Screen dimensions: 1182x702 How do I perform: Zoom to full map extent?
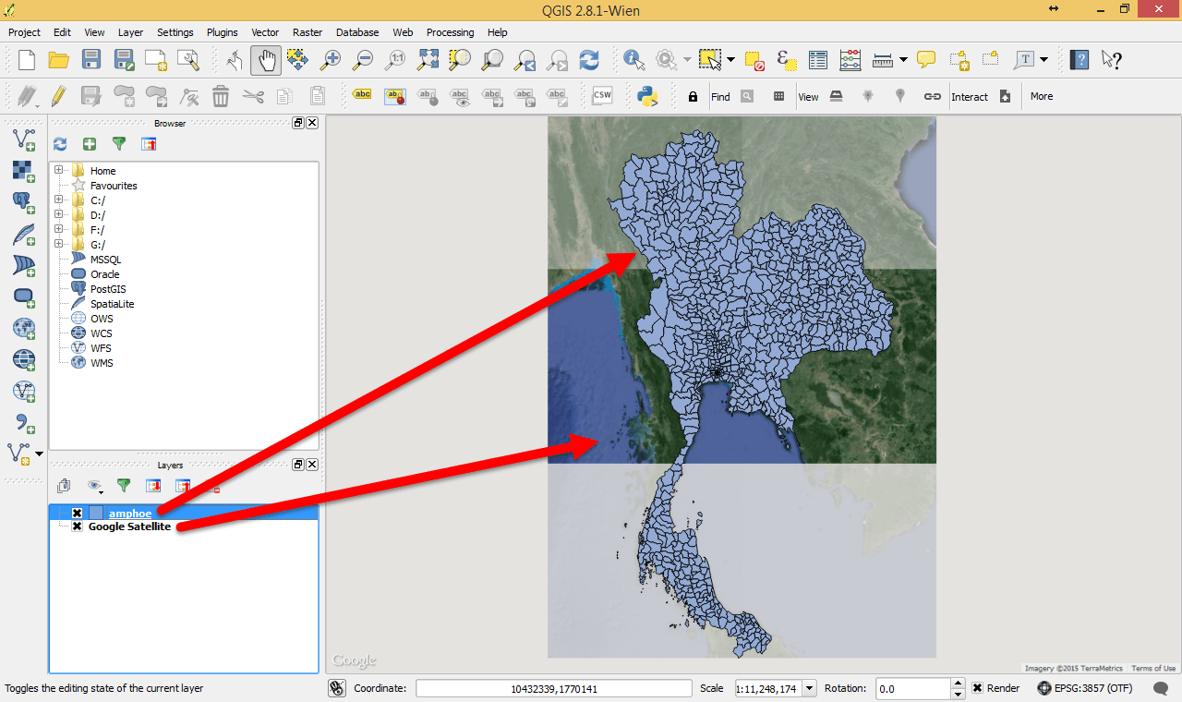[x=428, y=59]
